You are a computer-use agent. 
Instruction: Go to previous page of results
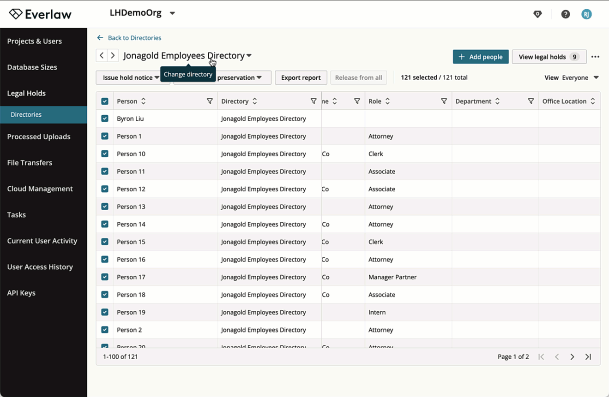click(557, 356)
